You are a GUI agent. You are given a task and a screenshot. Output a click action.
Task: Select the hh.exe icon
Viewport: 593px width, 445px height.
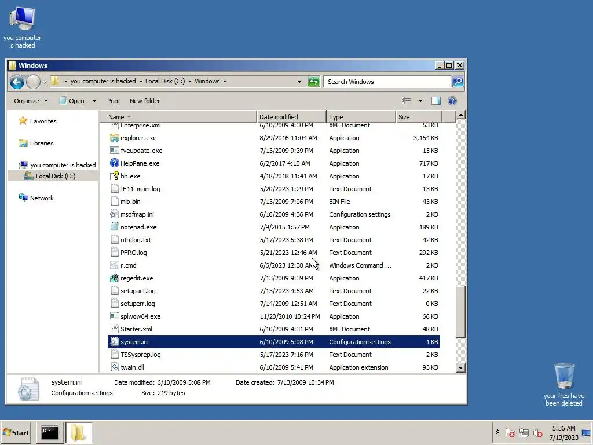(x=114, y=176)
